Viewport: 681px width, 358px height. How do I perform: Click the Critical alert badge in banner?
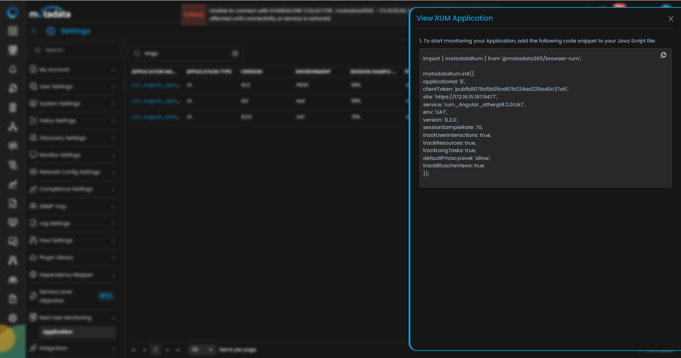click(x=194, y=15)
